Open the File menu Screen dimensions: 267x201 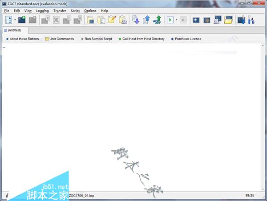click(6, 11)
